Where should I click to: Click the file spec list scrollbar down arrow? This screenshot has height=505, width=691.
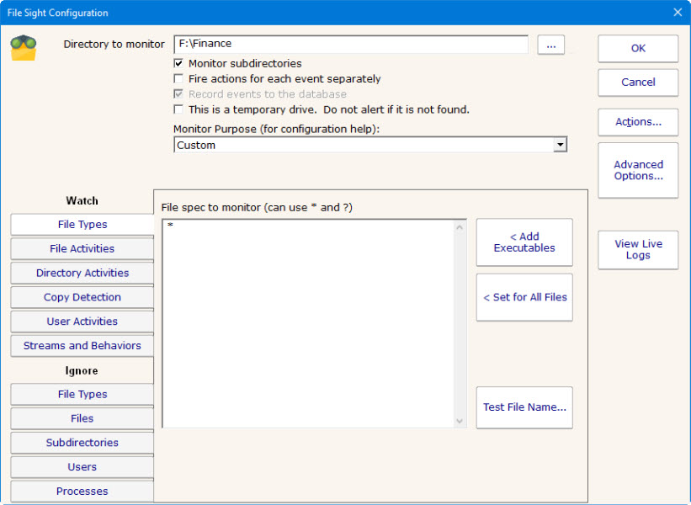click(460, 421)
